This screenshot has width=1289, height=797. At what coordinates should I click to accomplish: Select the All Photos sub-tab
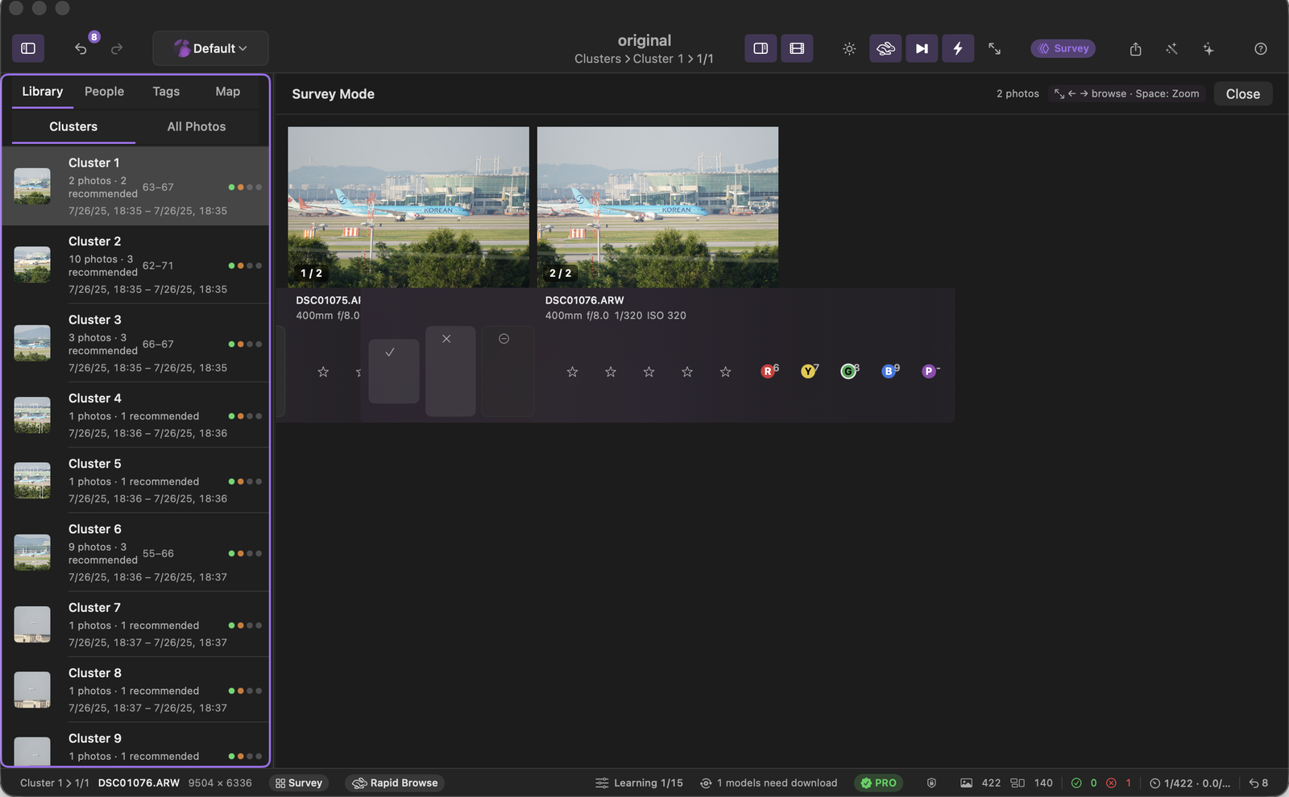coord(197,126)
